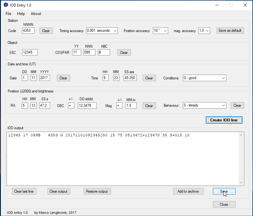Select the DEC +/- sign field
The height and width of the screenshot is (216, 253).
(71, 105)
